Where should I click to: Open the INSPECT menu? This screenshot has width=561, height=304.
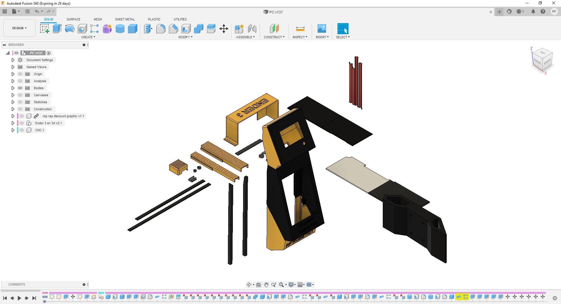click(300, 37)
